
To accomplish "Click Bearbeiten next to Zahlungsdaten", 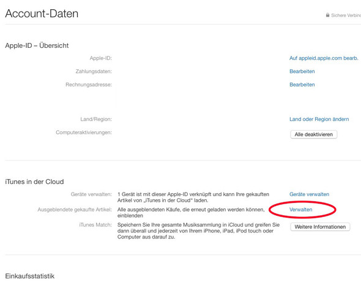I will coord(302,72).
